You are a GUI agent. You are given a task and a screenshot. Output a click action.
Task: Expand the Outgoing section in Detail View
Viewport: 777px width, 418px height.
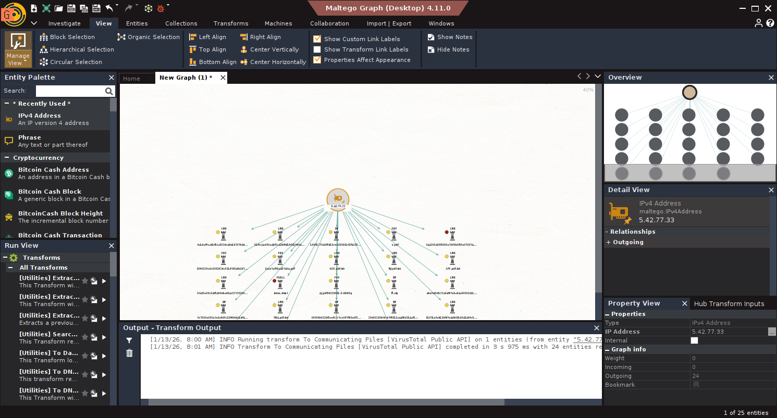[608, 242]
